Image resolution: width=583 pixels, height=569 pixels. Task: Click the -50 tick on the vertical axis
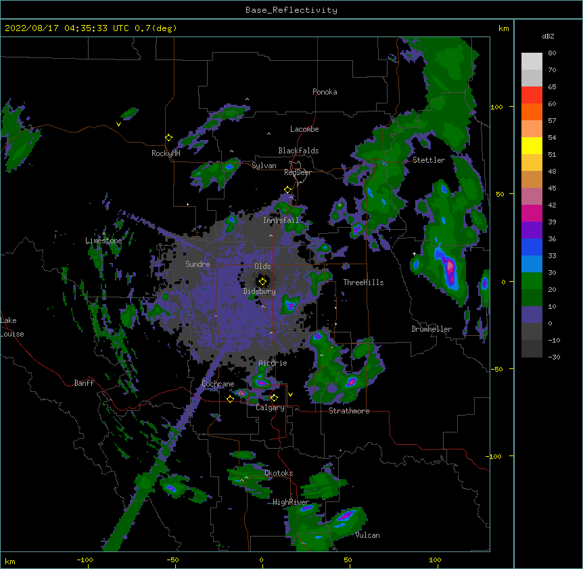click(x=496, y=369)
